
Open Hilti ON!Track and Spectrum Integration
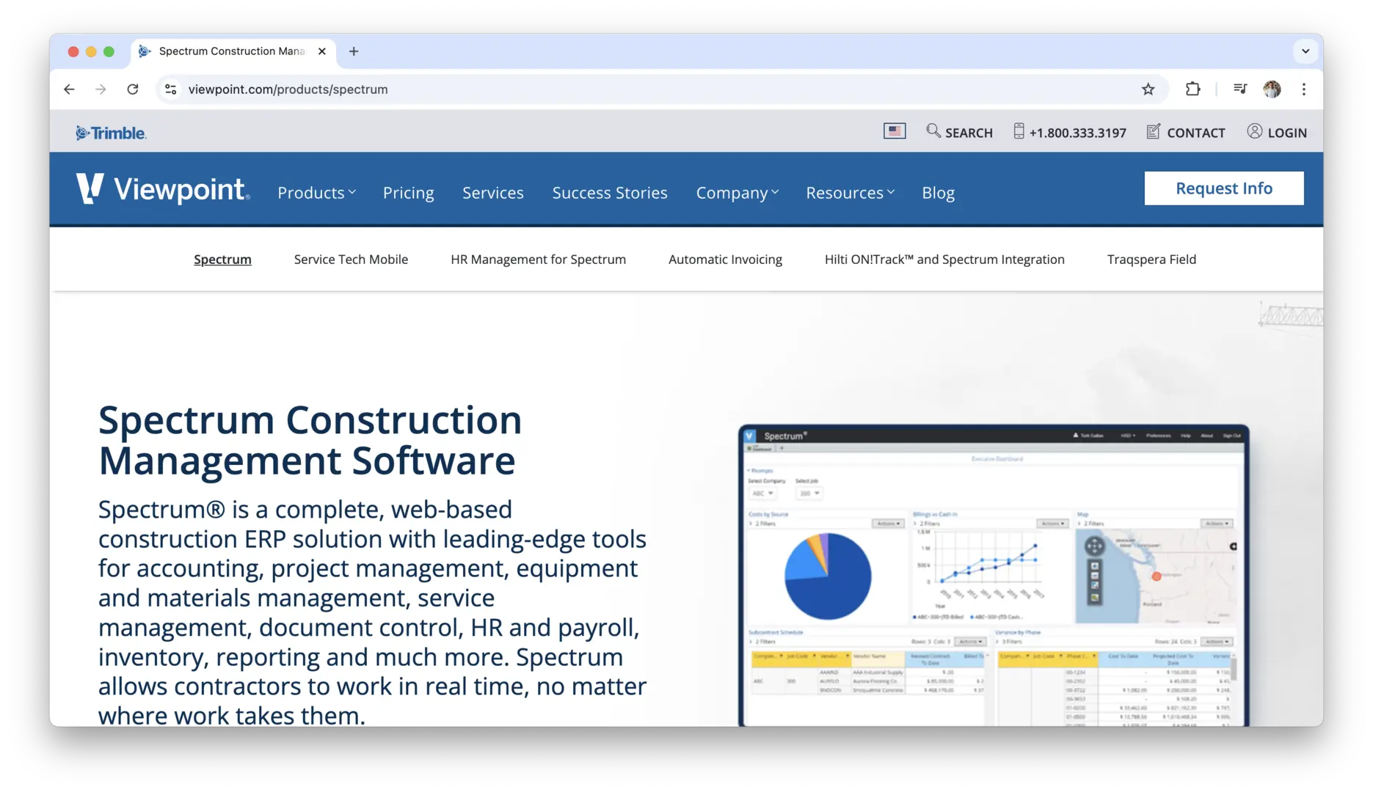coord(944,260)
